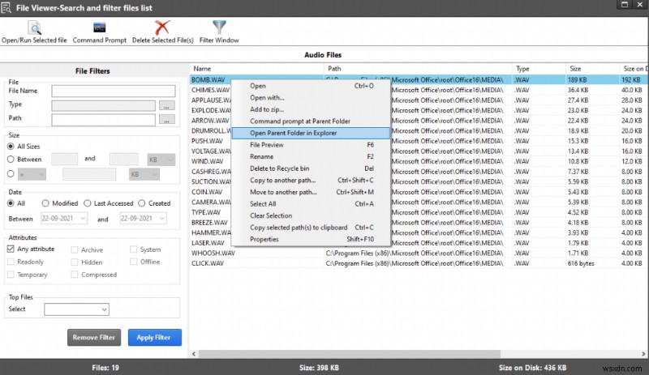Image resolution: width=649 pixels, height=375 pixels.
Task: Select the WHOOSH.WAV file row
Action: [x=419, y=253]
